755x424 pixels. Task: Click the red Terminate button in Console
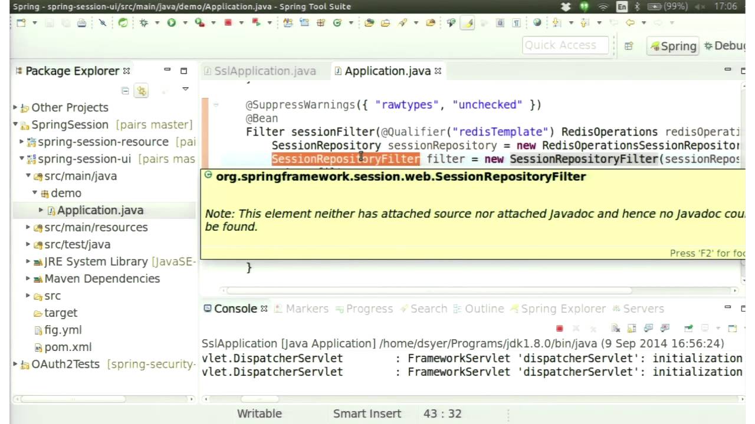(560, 328)
